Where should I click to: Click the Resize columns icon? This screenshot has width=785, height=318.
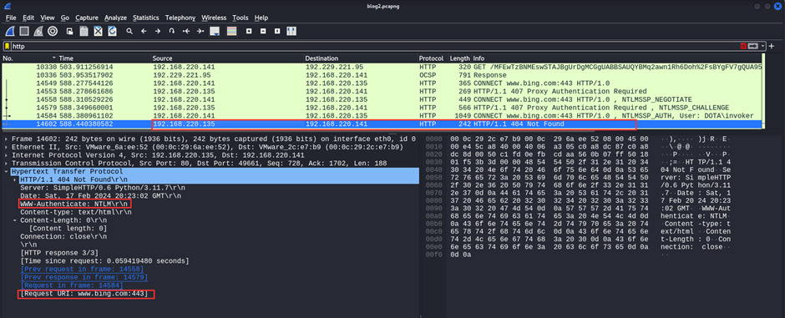click(x=291, y=31)
